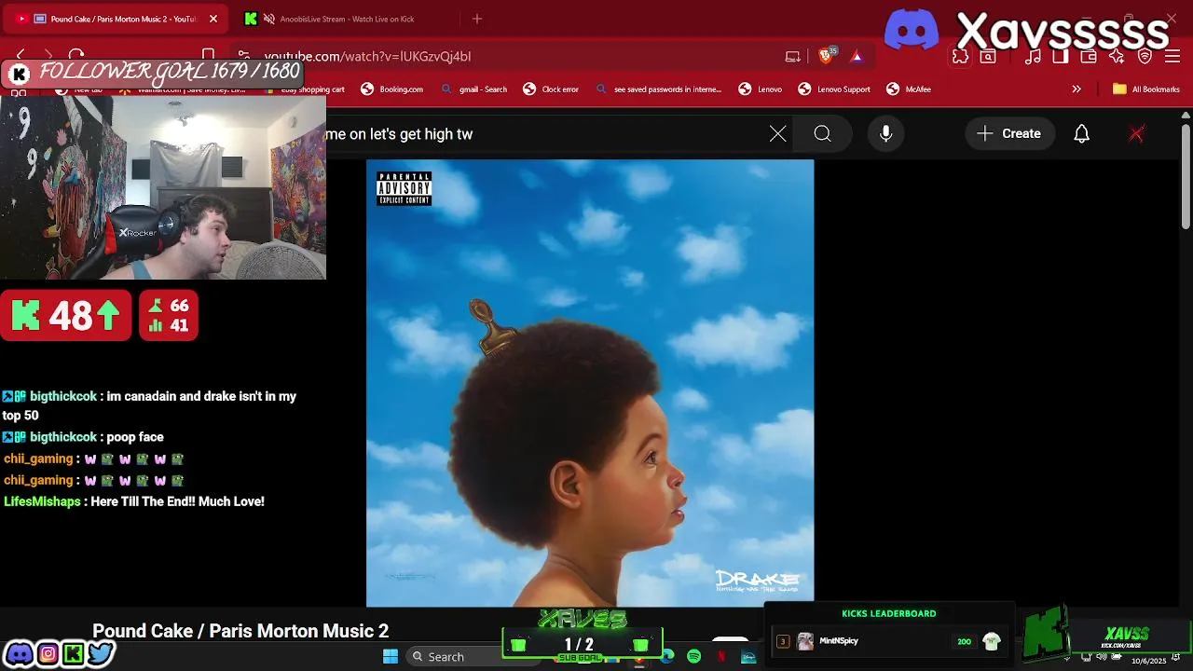Open the gmail - Search bookmark
This screenshot has height=671, width=1193.
tap(474, 89)
